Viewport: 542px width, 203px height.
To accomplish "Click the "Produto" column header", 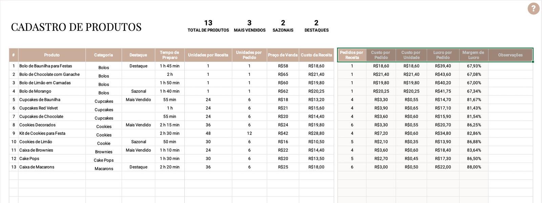I will (x=52, y=55).
